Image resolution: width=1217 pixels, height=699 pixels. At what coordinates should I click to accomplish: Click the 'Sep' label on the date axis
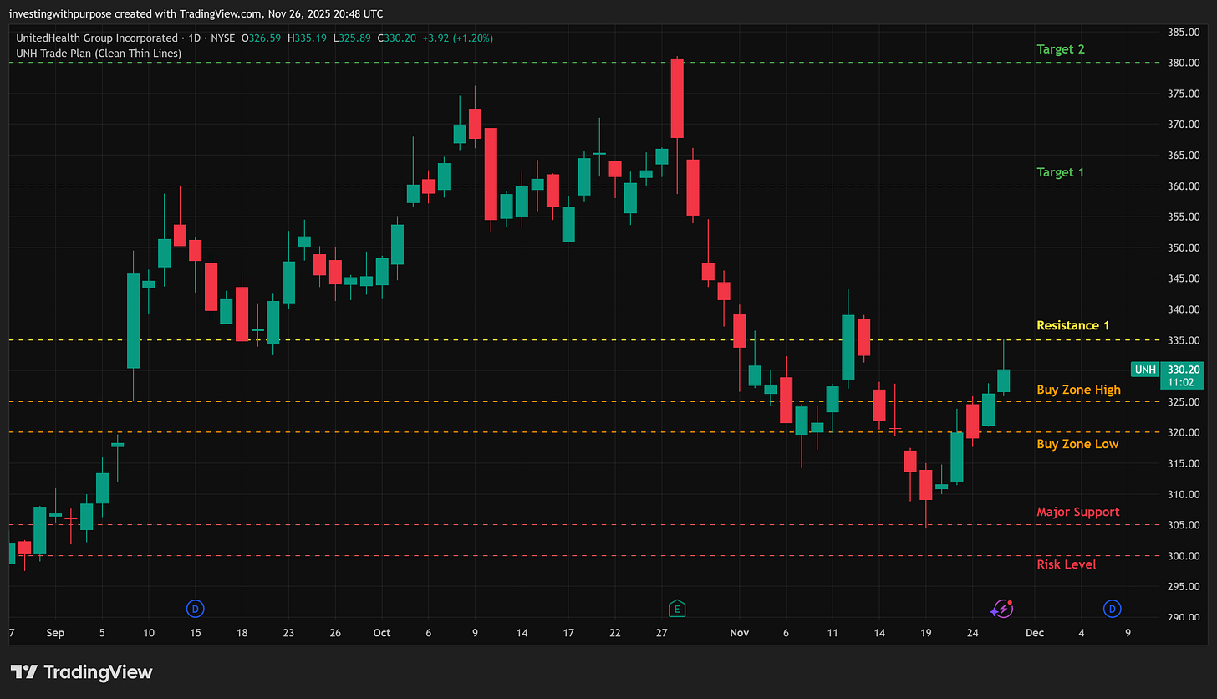[55, 633]
